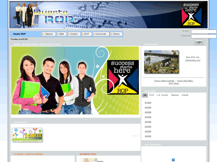Open the Others menu
The height and width of the screenshot is (162, 217).
click(x=116, y=34)
